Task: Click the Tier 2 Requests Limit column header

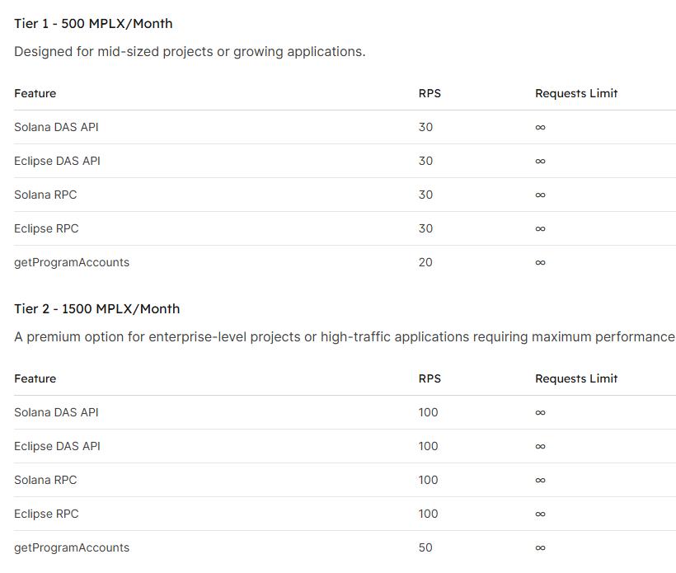Action: click(x=576, y=378)
